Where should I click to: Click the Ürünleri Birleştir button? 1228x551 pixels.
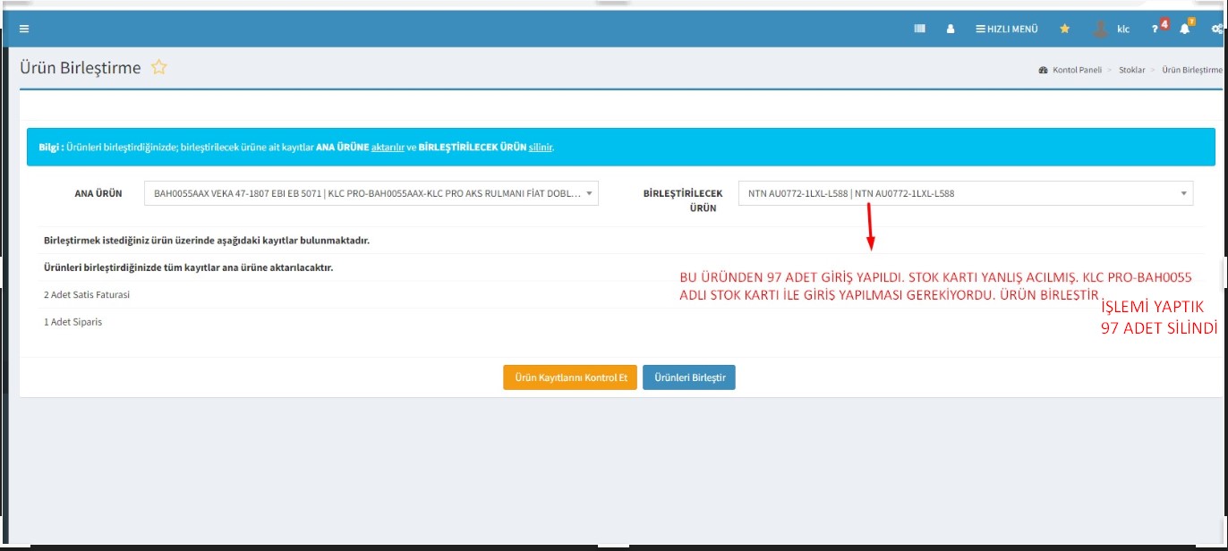point(688,378)
